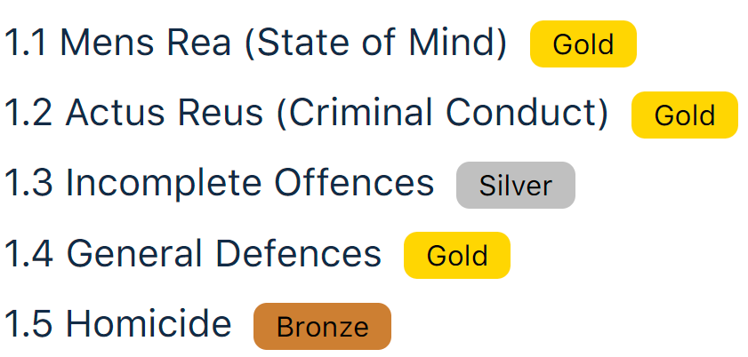Image resolution: width=748 pixels, height=357 pixels.
Task: Click the section number 1.1
Action: pos(26,44)
